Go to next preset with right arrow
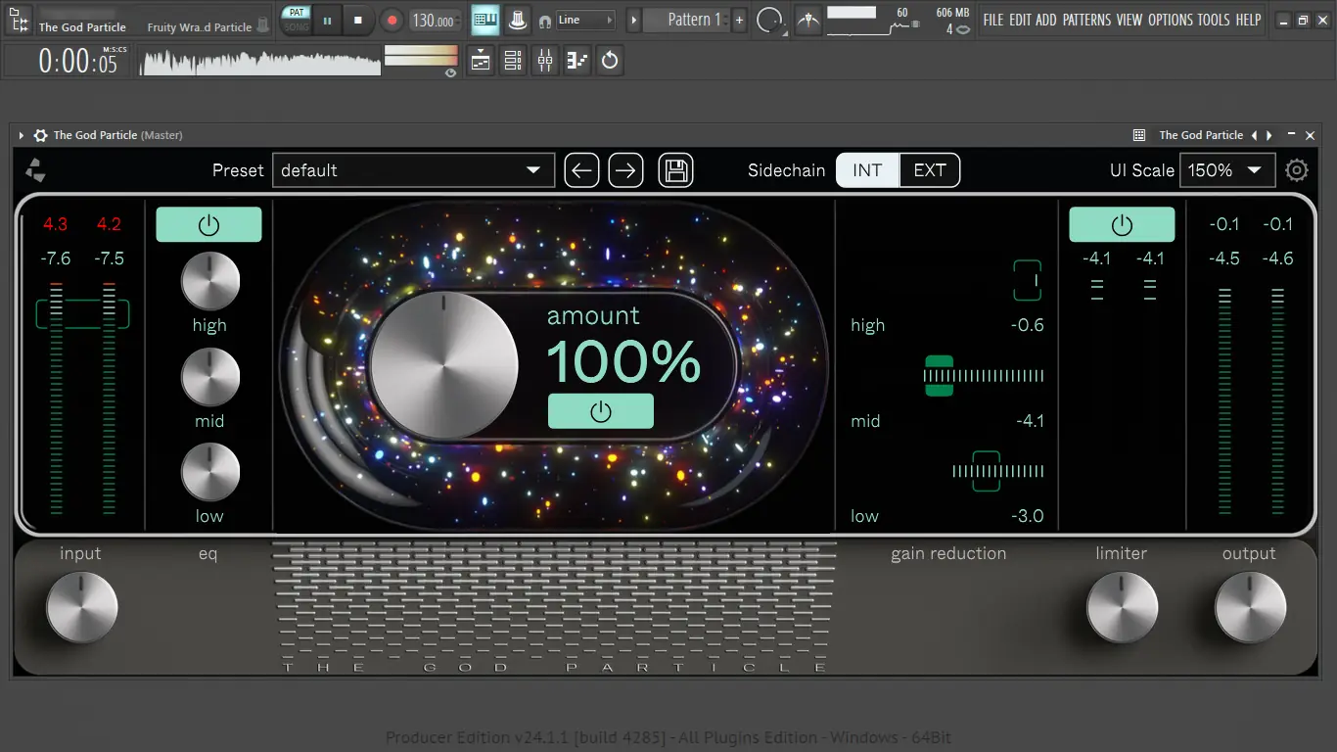 click(626, 170)
